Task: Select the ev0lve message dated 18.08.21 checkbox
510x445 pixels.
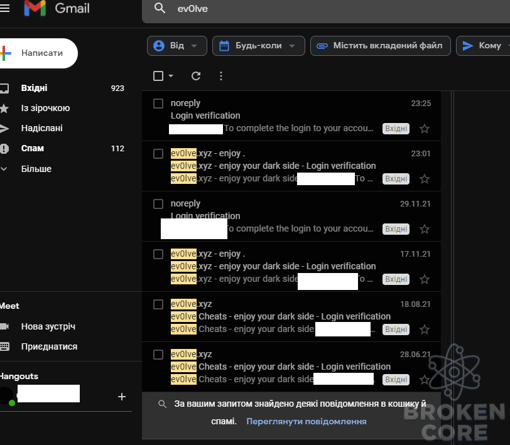Action: tap(158, 304)
